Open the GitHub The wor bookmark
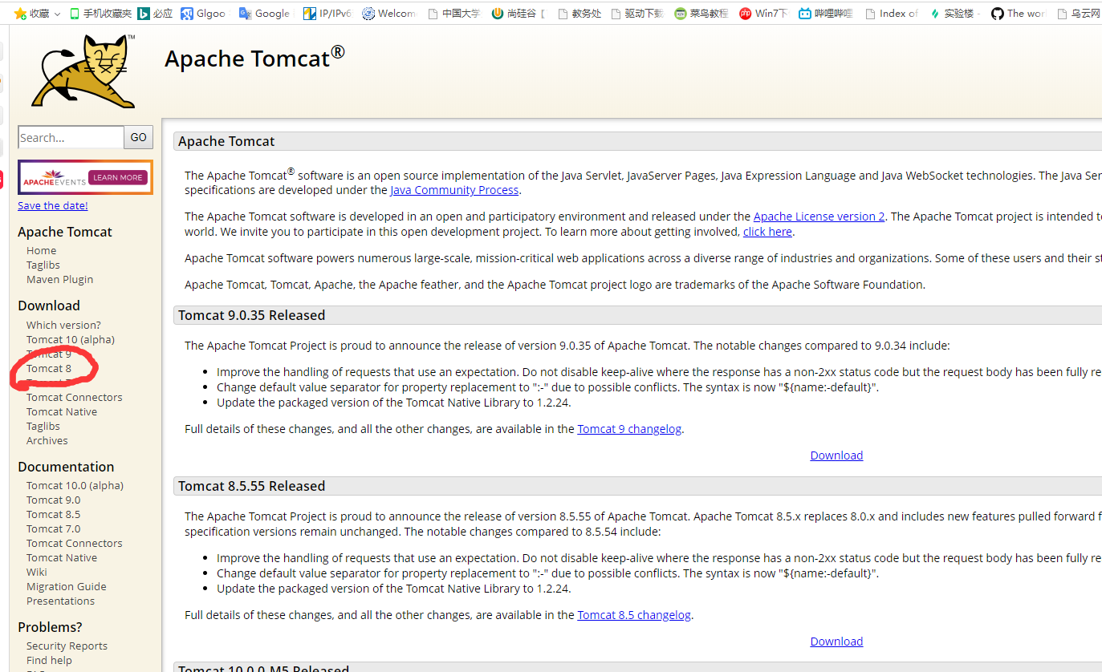The height and width of the screenshot is (672, 1102). tap(1018, 14)
